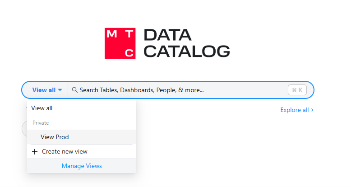Click the plus icon beside Create new view
Viewport: 351px width, 187px height.
pos(35,152)
